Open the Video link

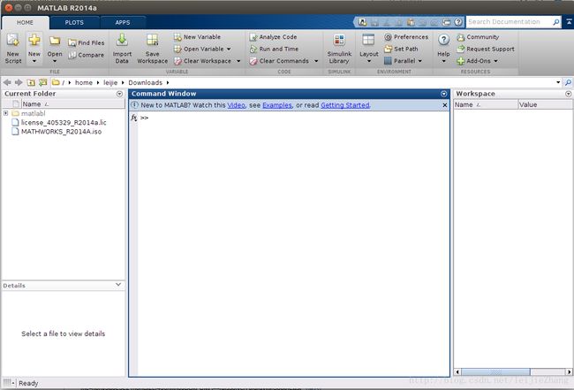click(236, 105)
